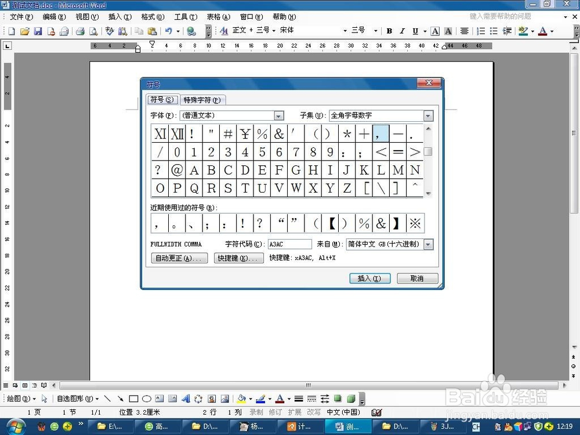The width and height of the screenshot is (580, 435).
Task: Open the style dropdown 正文 + 三号
Action: [274, 31]
